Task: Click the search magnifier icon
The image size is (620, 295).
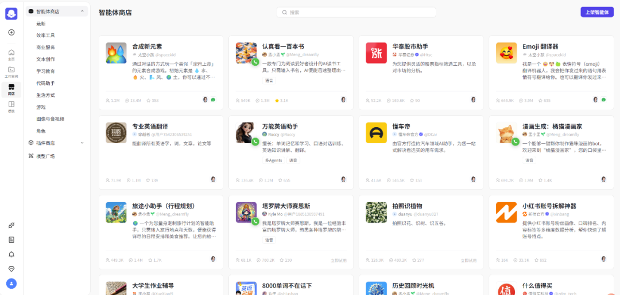Action: (x=284, y=12)
